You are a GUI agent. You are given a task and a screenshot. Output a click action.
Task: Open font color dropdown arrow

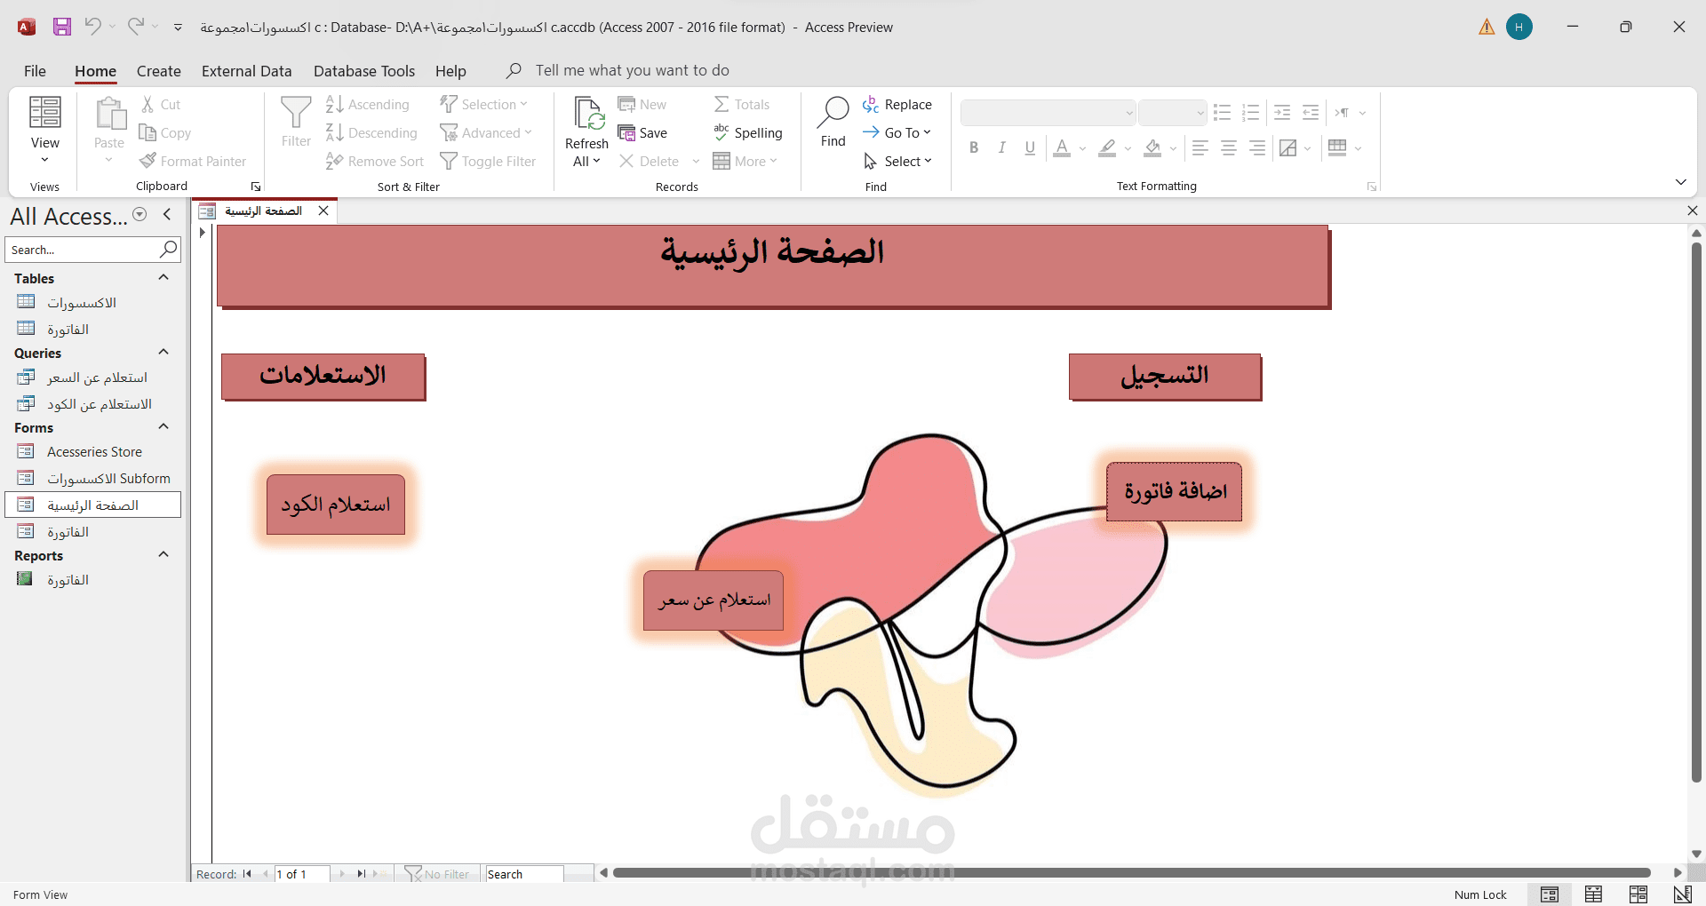1083,148
